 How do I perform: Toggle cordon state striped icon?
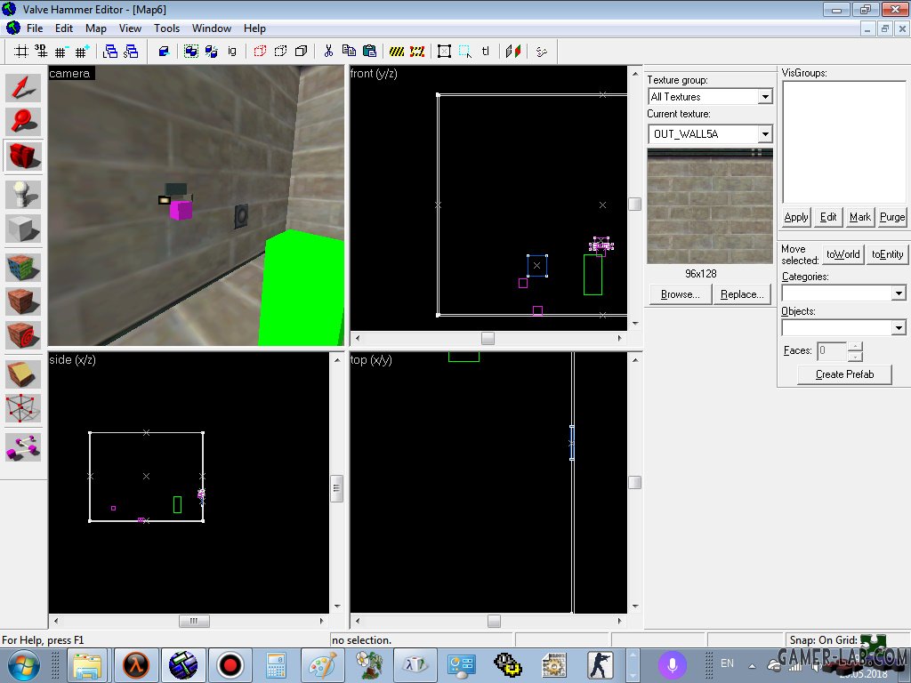coord(396,52)
